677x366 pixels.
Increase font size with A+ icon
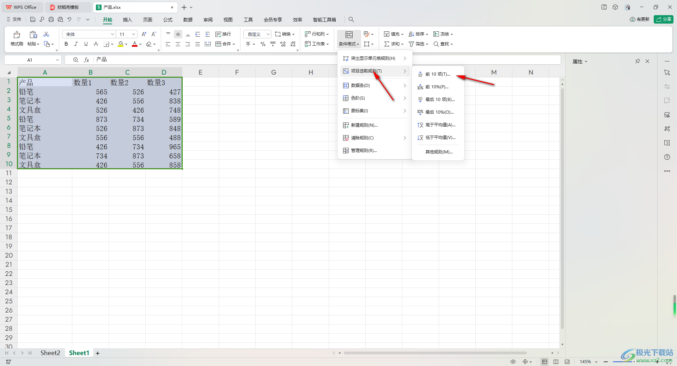(x=144, y=34)
